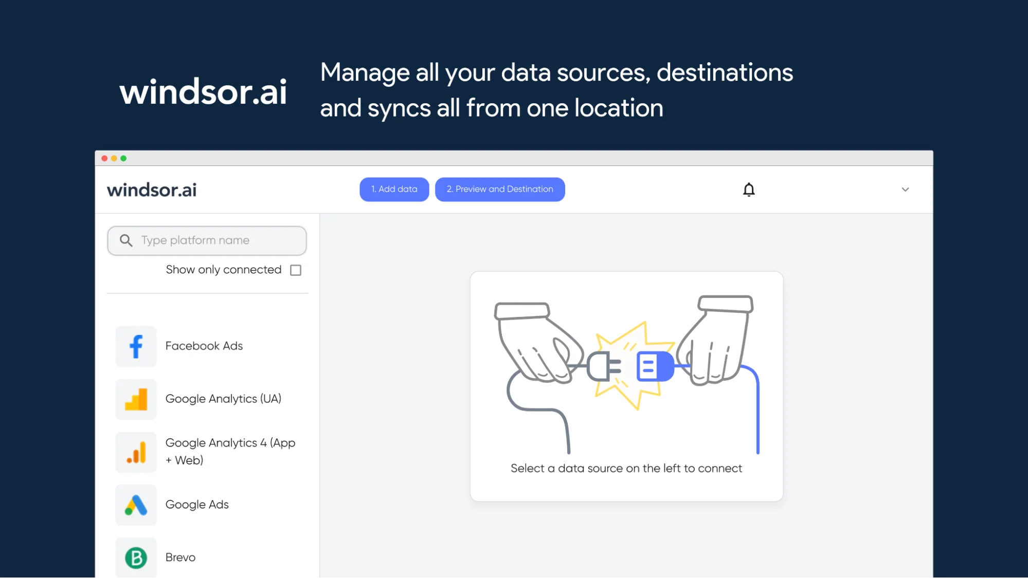
Task: Click the windsor.ai logo
Action: (x=151, y=190)
